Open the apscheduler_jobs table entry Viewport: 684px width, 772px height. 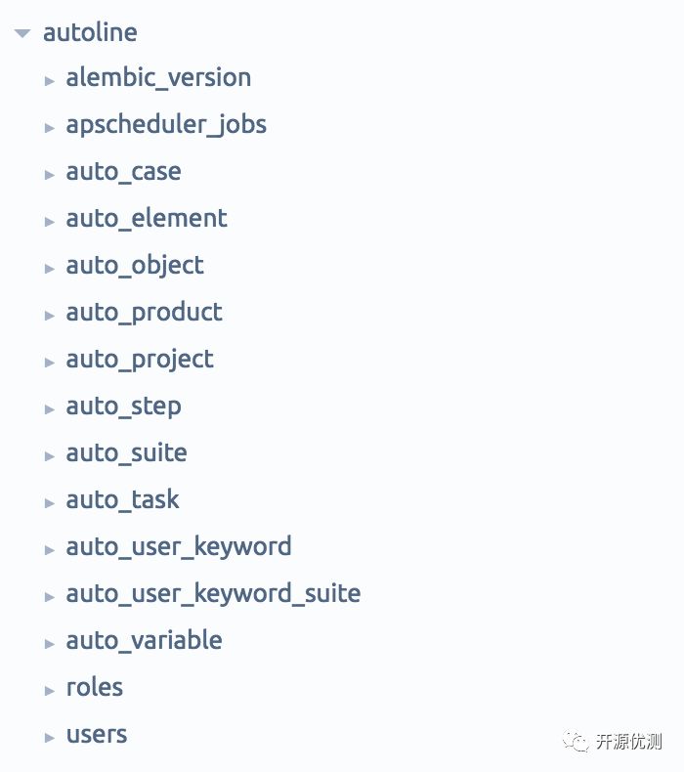pos(166,124)
